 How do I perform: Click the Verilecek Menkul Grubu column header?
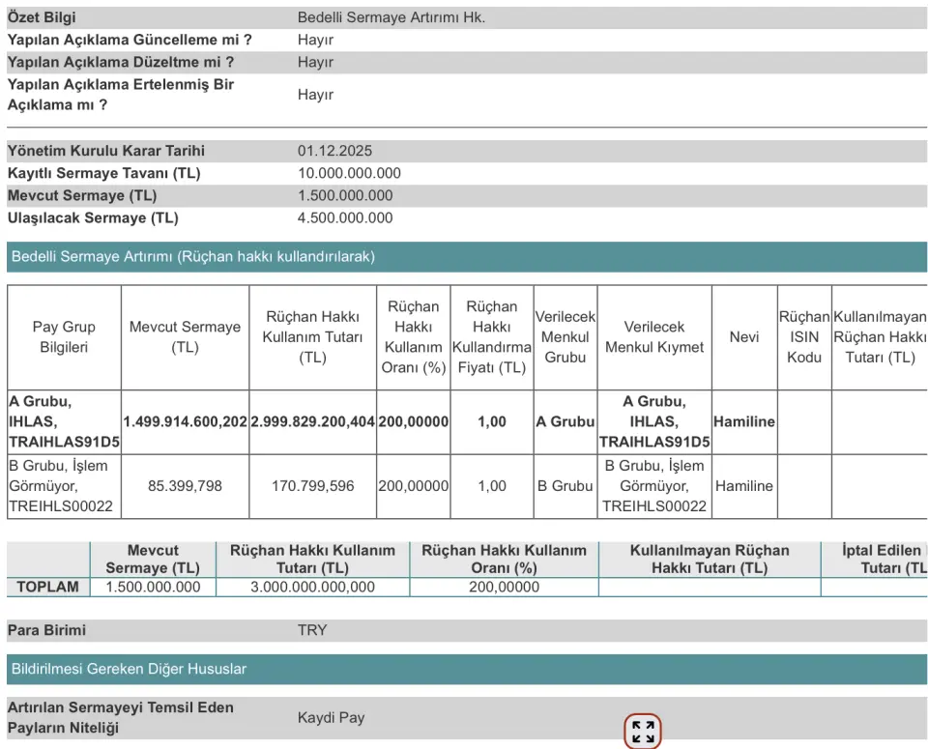(565, 337)
